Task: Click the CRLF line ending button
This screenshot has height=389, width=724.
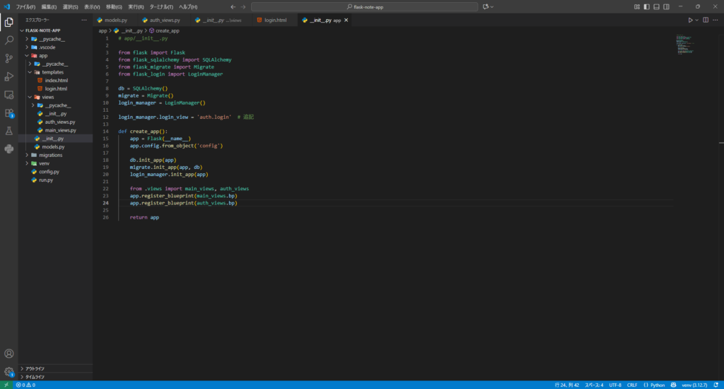Action: [x=631, y=385]
